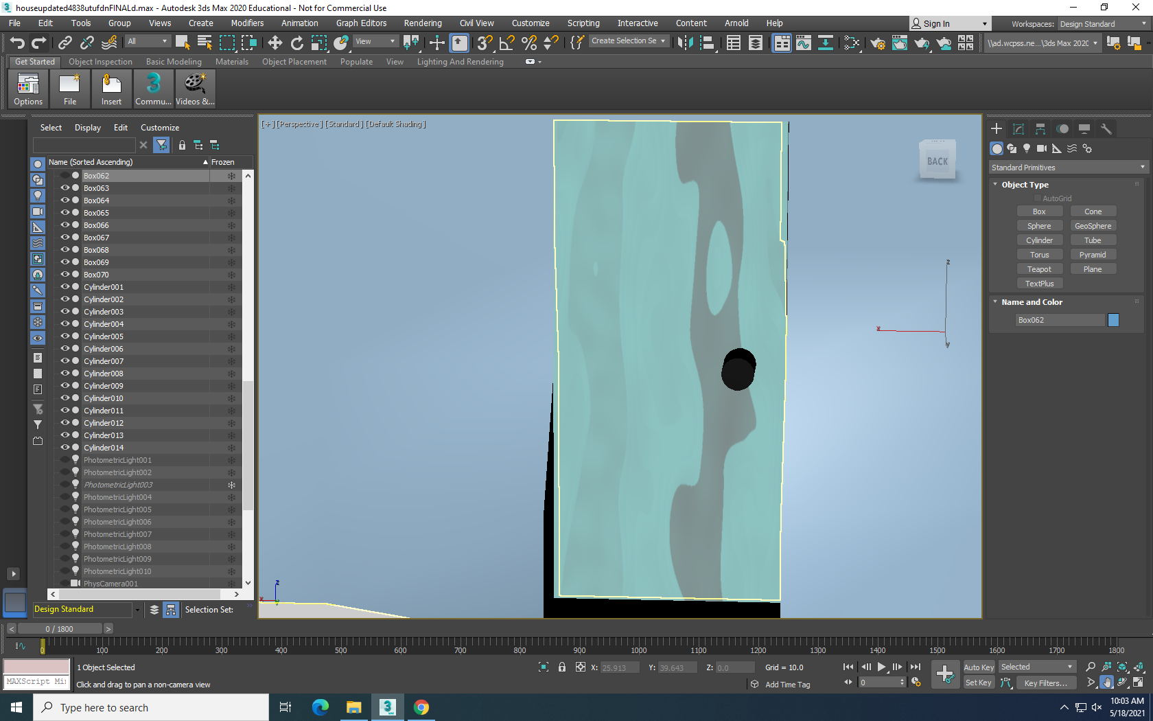The width and height of the screenshot is (1153, 721).
Task: Activate the Select and Scale tool
Action: [319, 43]
